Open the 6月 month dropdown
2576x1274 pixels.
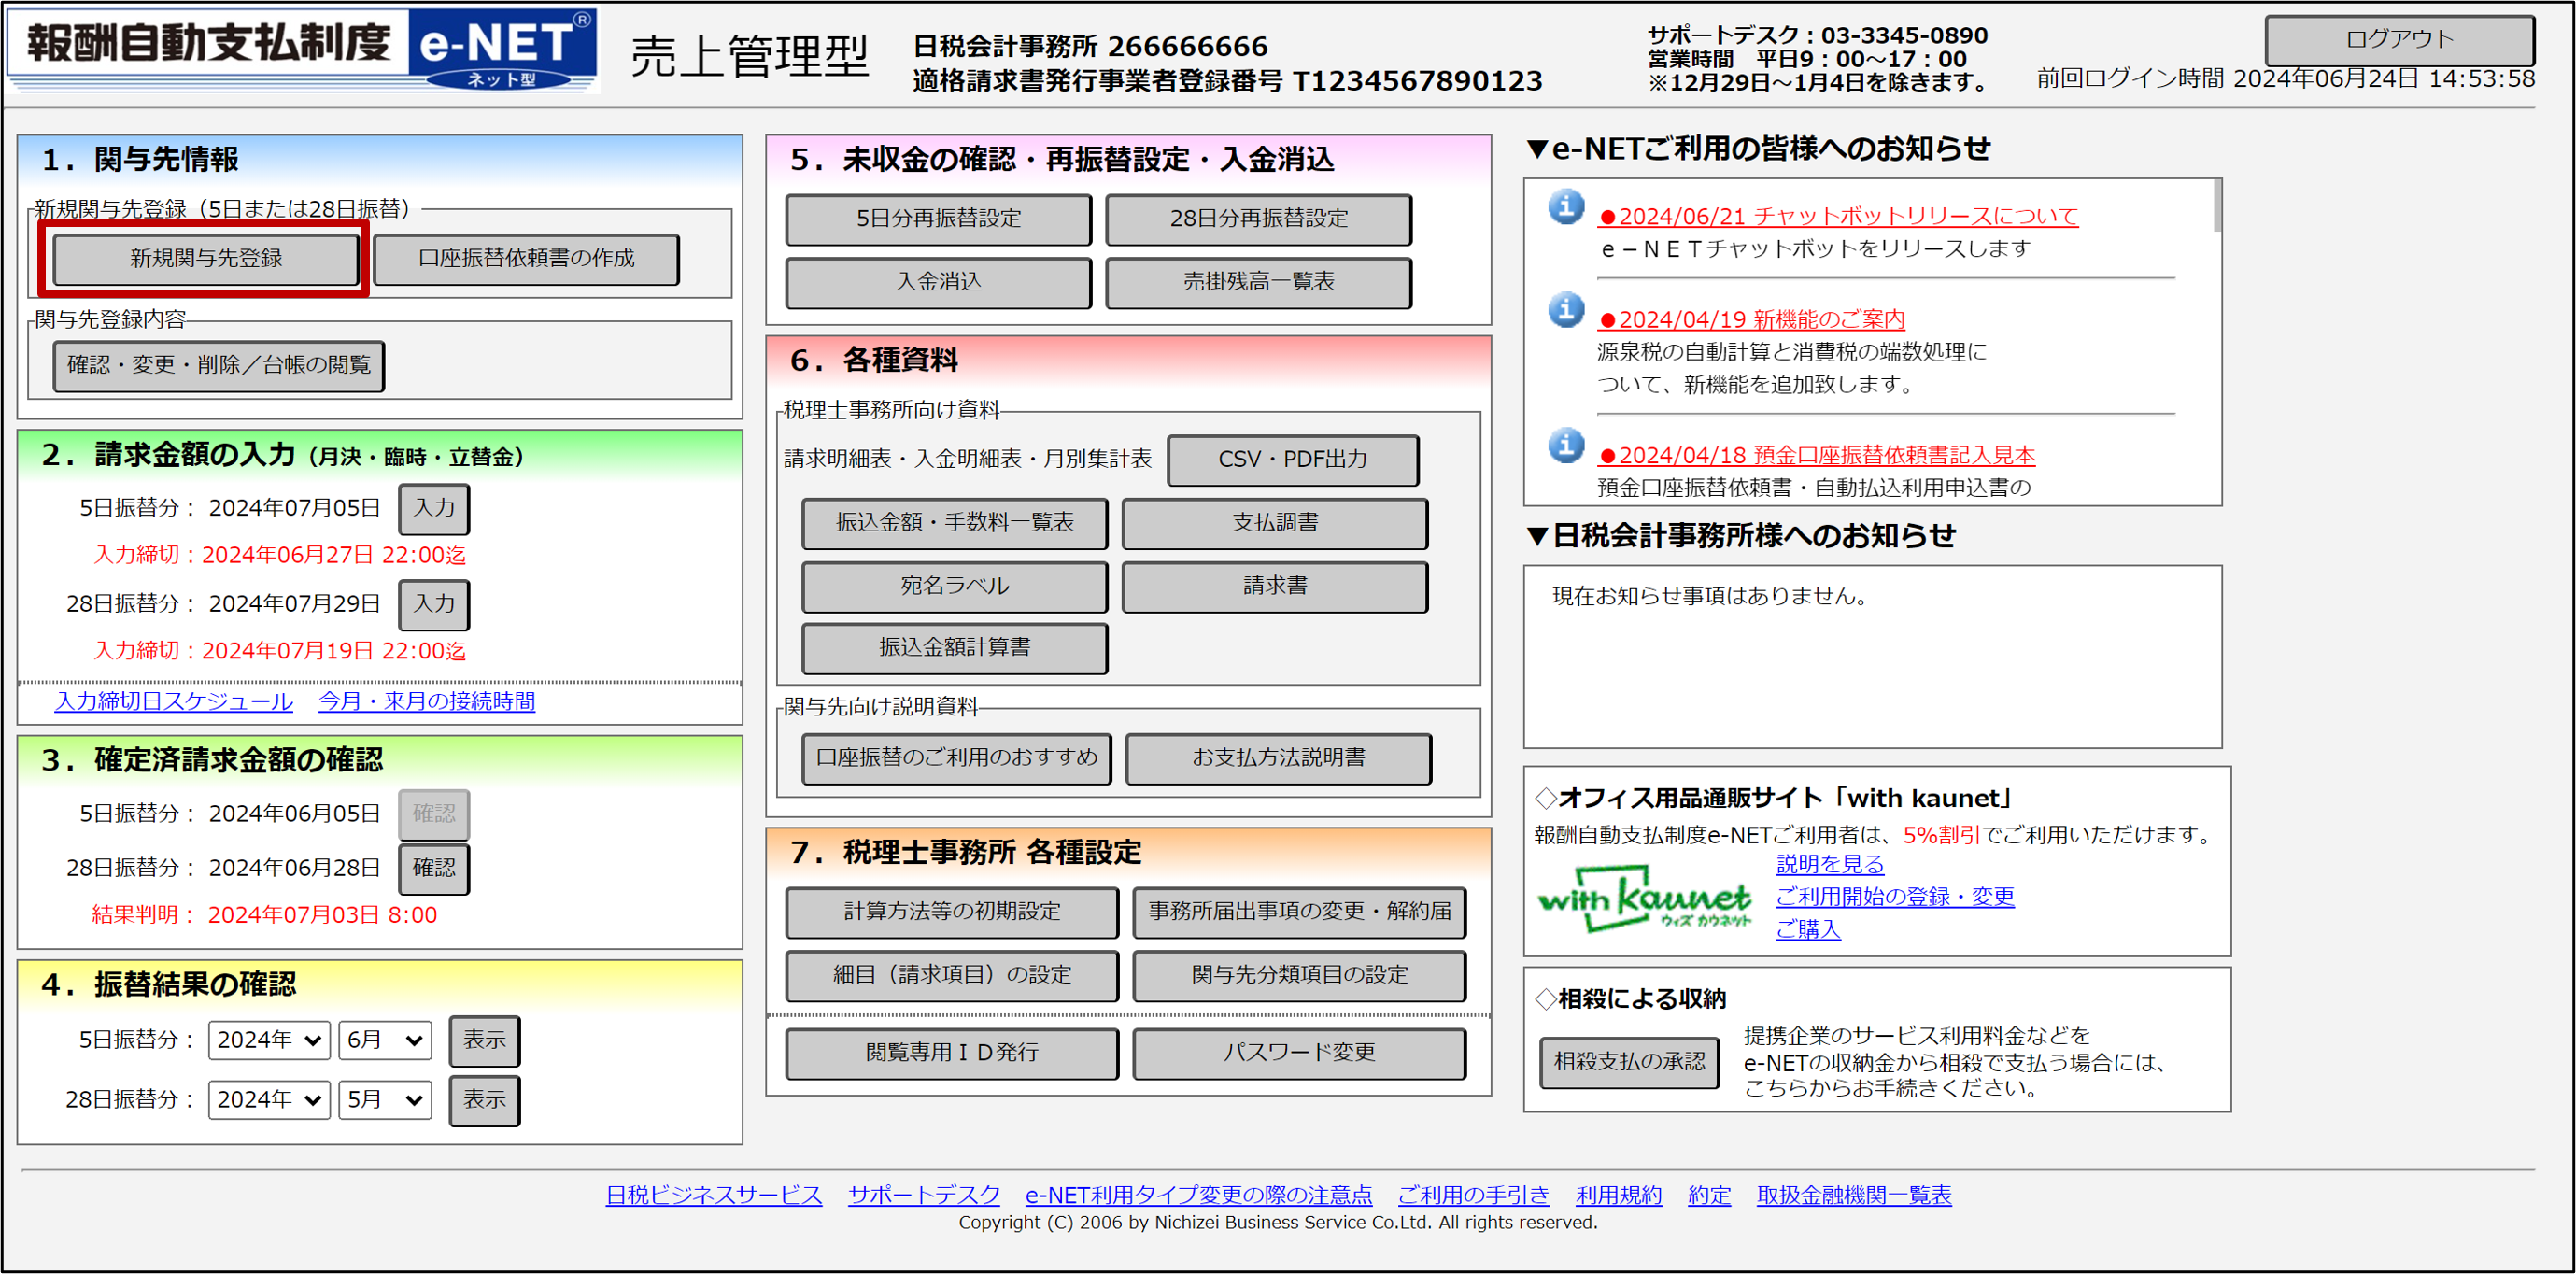(x=384, y=1040)
